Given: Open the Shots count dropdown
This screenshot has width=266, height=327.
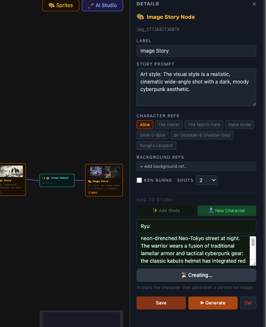Looking at the screenshot, I should point(207,180).
